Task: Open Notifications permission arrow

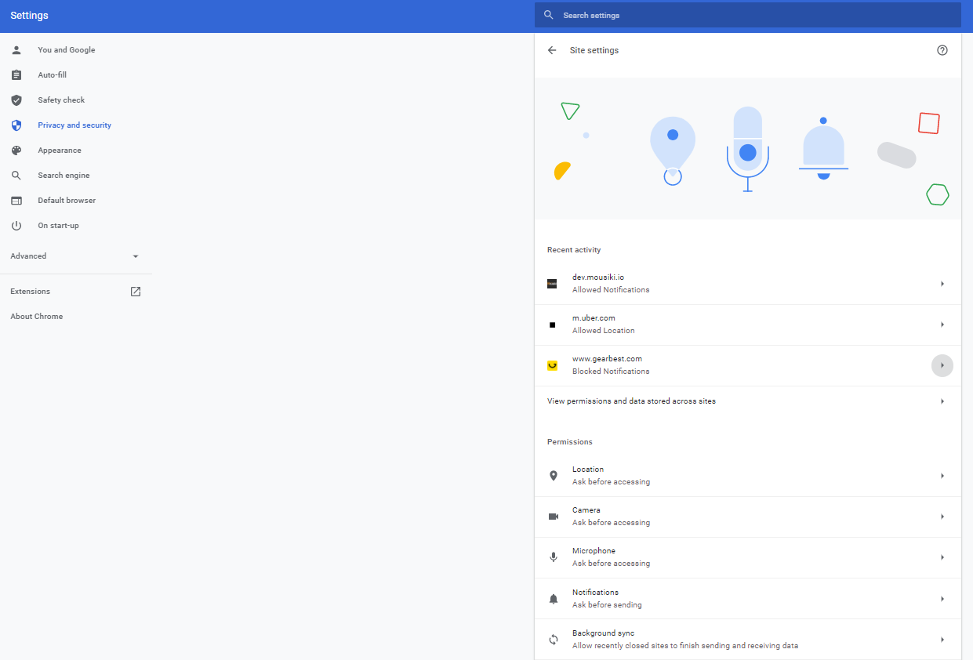Action: (x=942, y=599)
